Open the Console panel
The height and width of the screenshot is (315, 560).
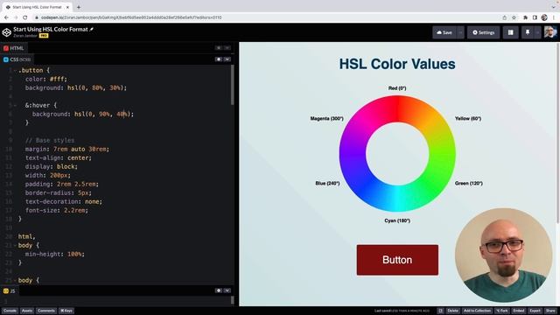click(10, 311)
